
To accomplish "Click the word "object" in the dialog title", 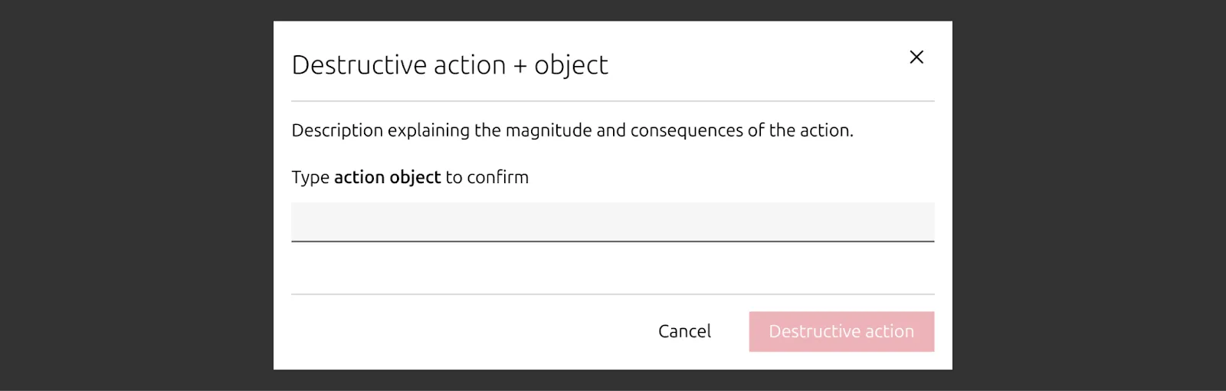I will 571,66.
